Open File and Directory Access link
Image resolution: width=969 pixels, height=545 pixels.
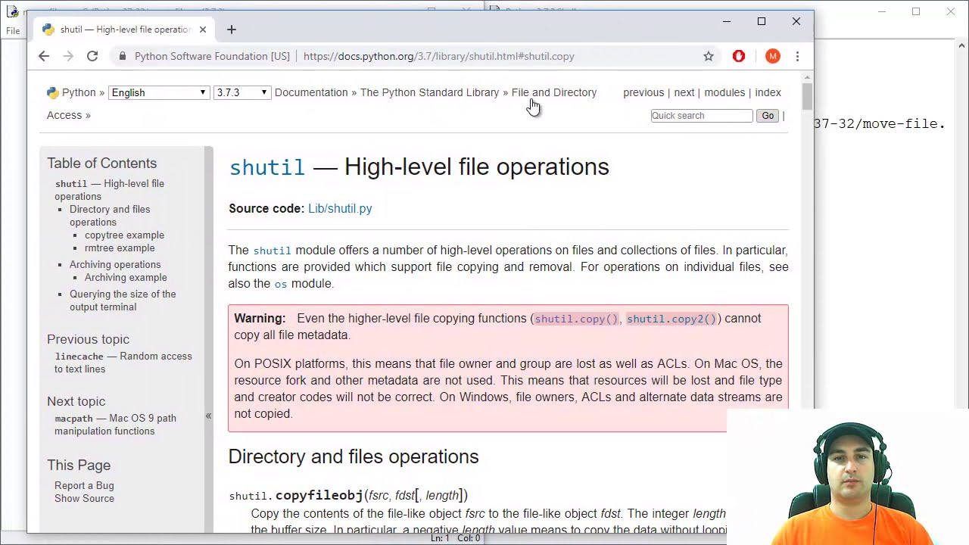tap(554, 92)
